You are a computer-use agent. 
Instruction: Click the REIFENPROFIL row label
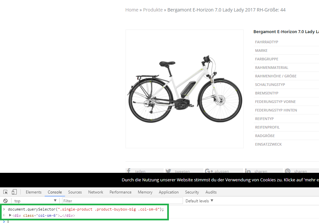tap(267, 127)
